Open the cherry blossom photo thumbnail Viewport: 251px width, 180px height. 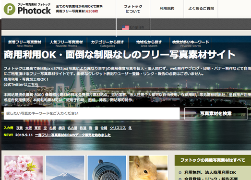click(x=24, y=168)
